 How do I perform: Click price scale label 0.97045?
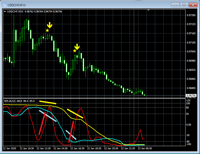pyautogui.click(x=191, y=52)
